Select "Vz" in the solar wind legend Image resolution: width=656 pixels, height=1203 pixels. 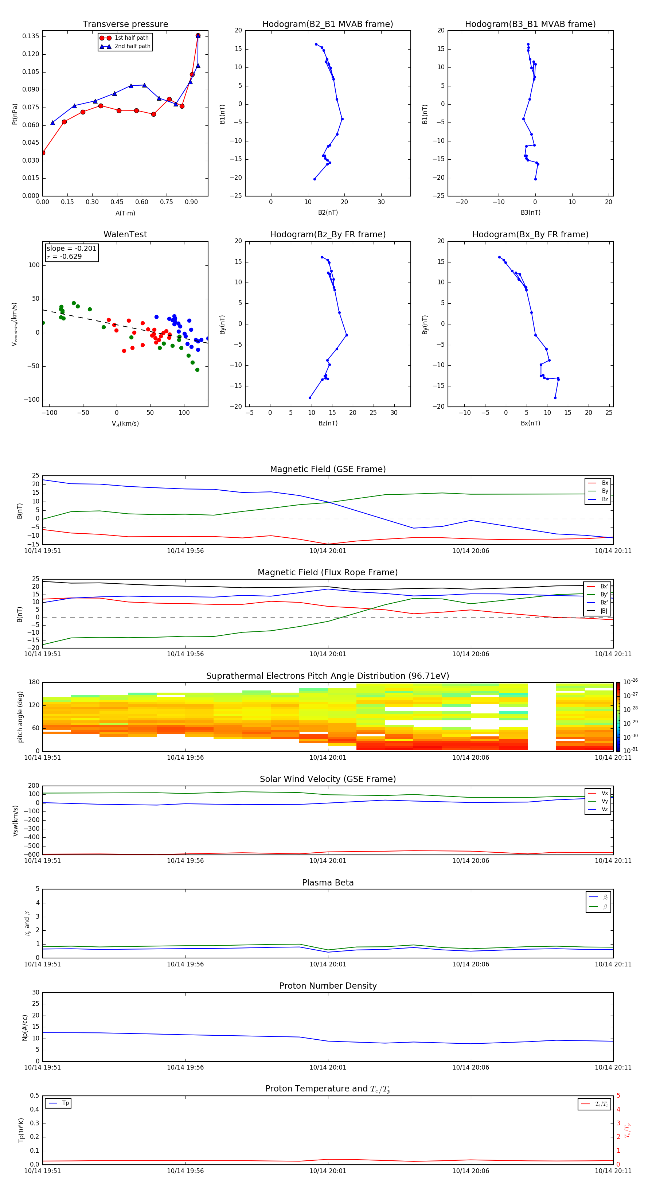(x=598, y=809)
